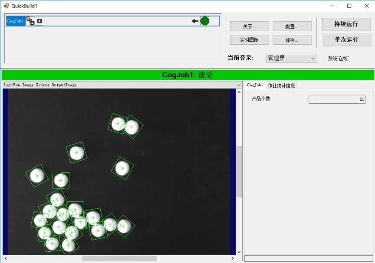Select the CogJob1 job entry
Screen dimensions: 375x263
coord(15,21)
